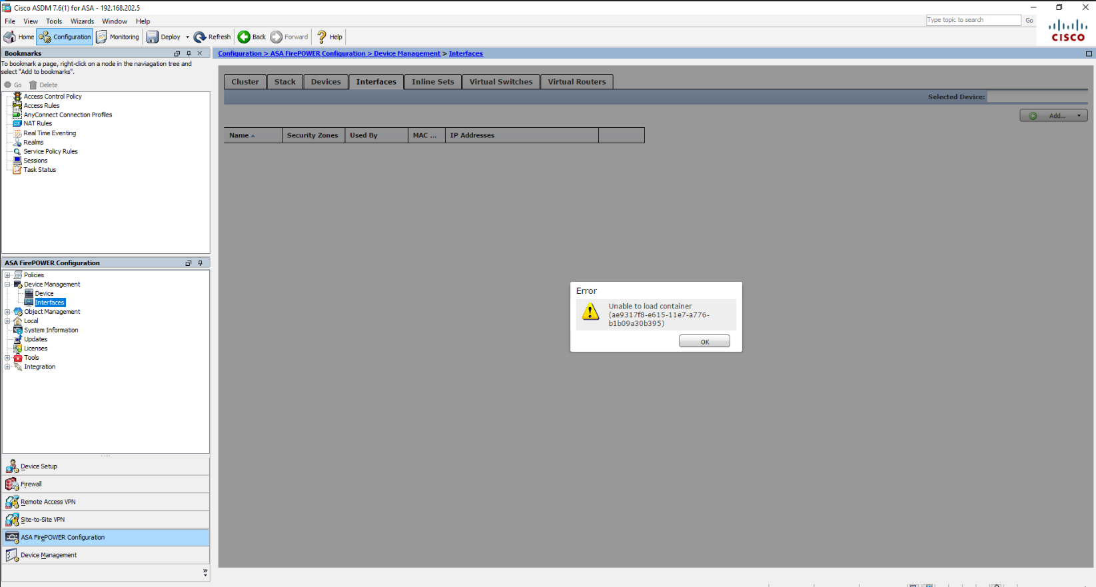Pin the ASA FirePOWER Configuration panel
The width and height of the screenshot is (1096, 587).
(x=200, y=263)
